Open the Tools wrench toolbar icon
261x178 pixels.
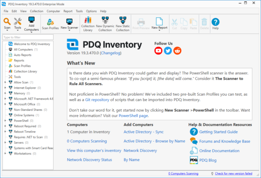(18, 22)
